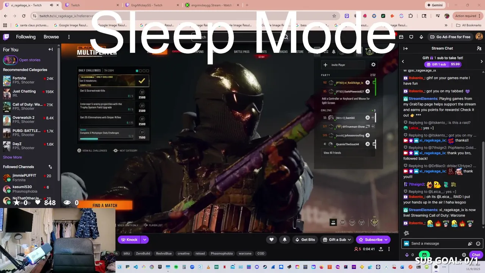Click the Gift 1 sub button
The height and width of the screenshot is (273, 485).
click(437, 64)
